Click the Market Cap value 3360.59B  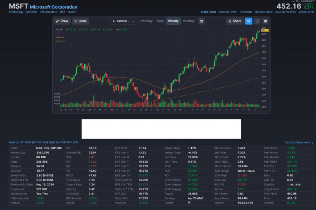coord(43,153)
